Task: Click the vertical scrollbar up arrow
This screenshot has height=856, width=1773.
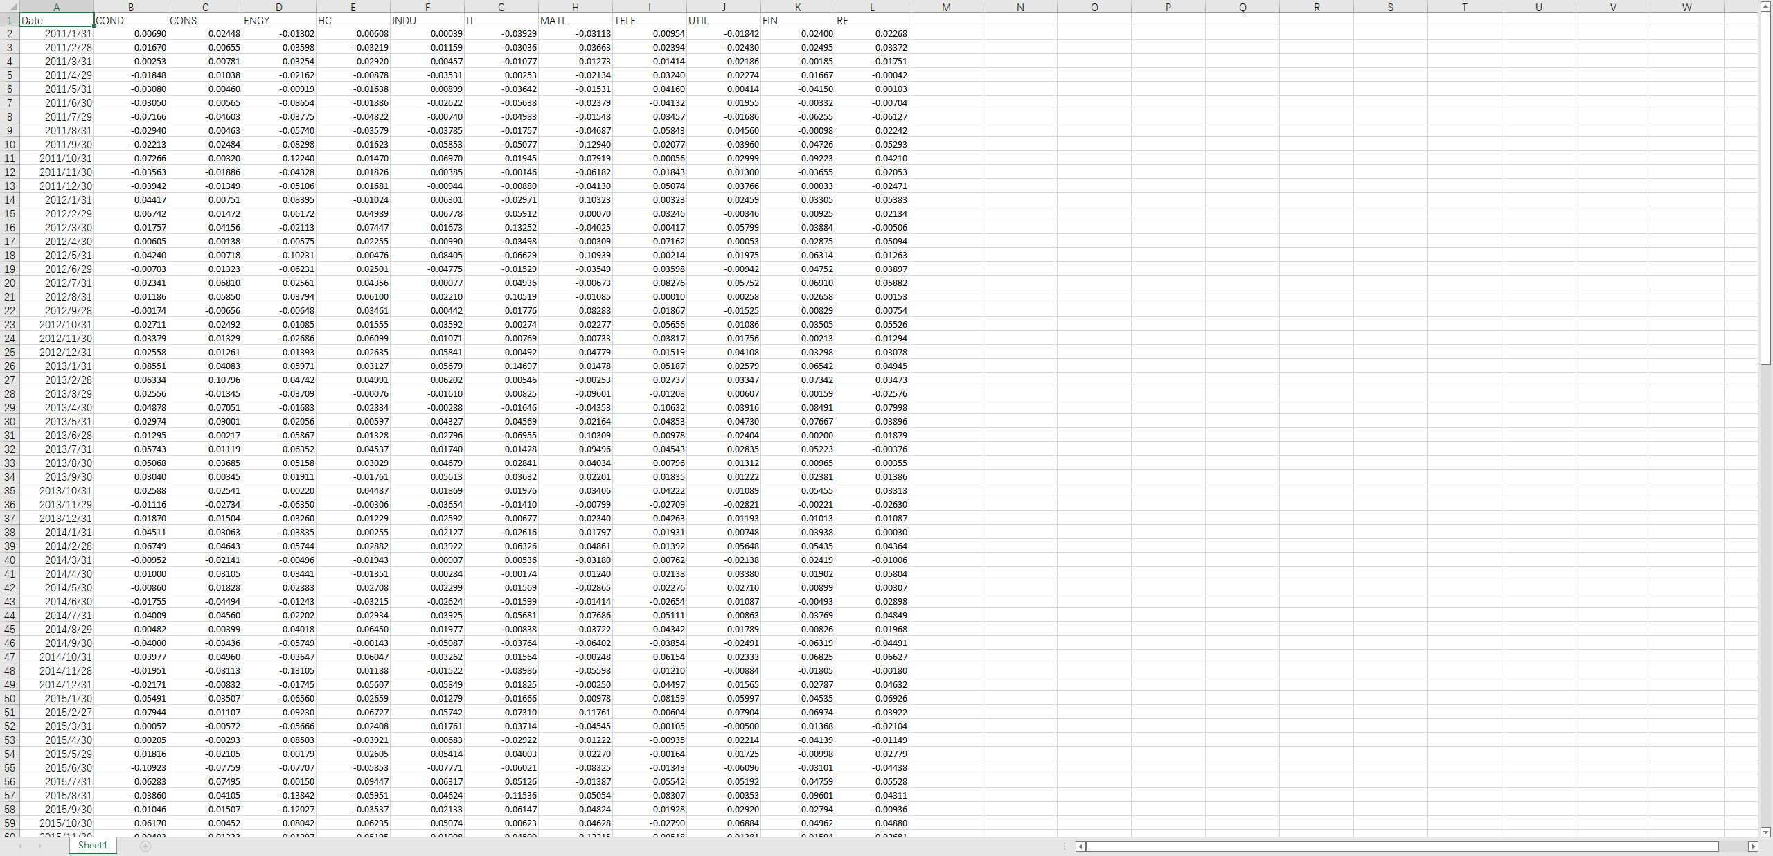Action: pos(1765,6)
